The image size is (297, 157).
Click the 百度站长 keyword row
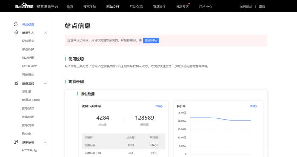pyautogui.click(x=124, y=145)
